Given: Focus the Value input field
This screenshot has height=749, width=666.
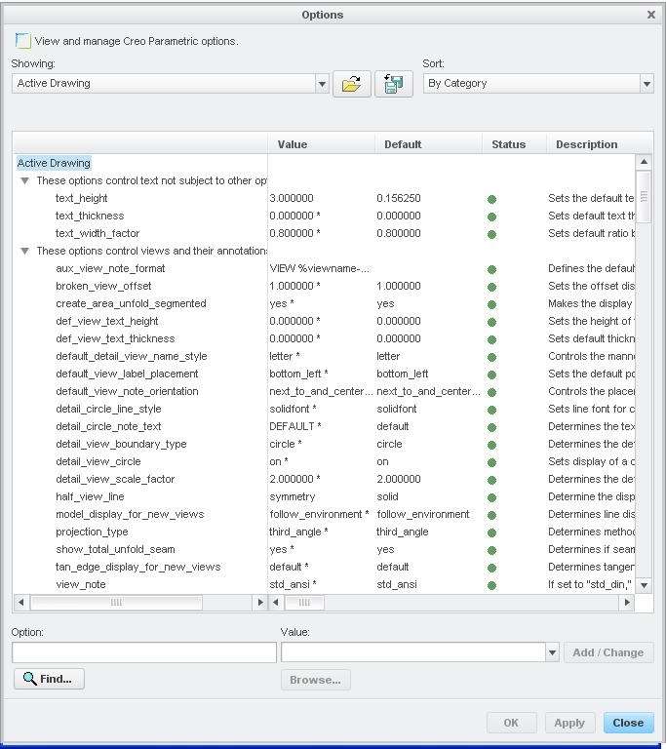Looking at the screenshot, I should [x=413, y=652].
